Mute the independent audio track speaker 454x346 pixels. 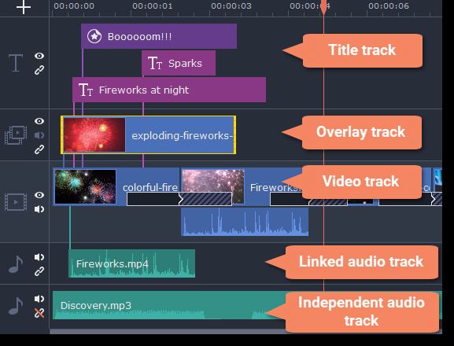click(x=39, y=299)
